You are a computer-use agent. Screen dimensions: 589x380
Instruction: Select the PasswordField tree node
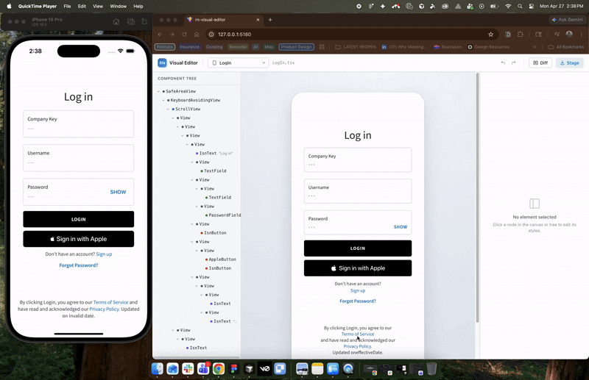pyautogui.click(x=222, y=215)
